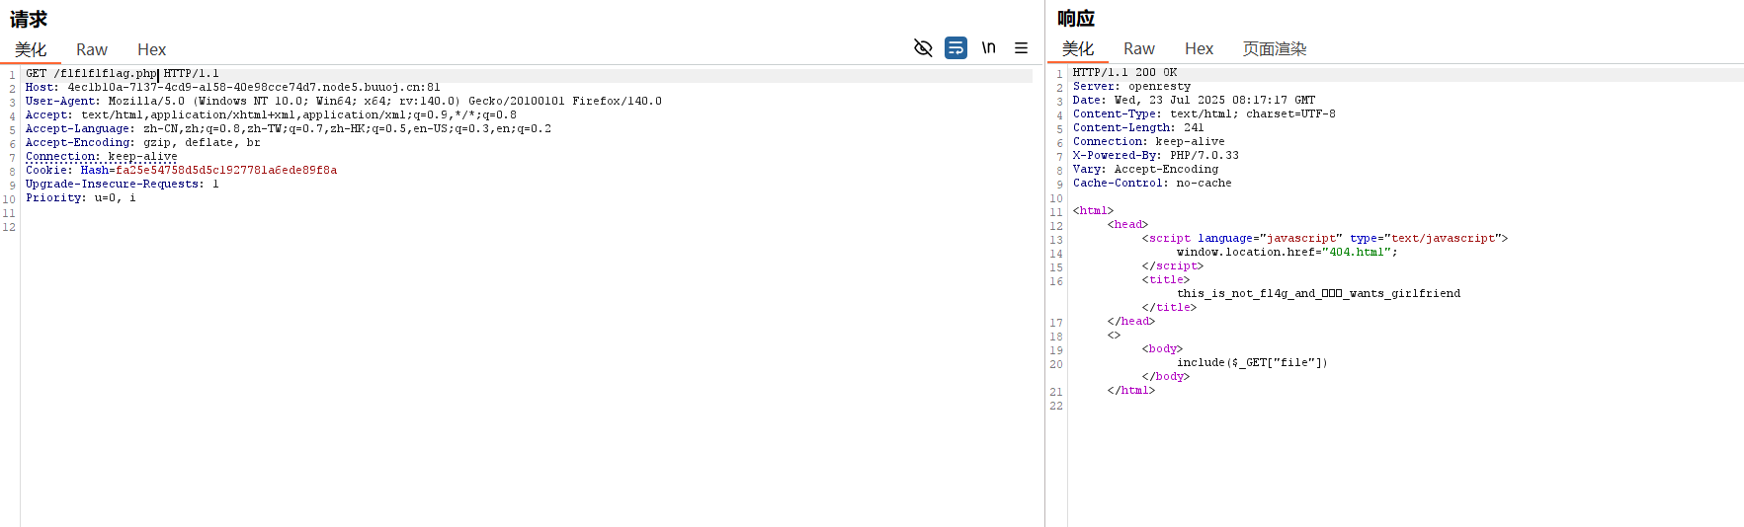
Task: Switch to the request Hex tab
Action: click(x=151, y=49)
